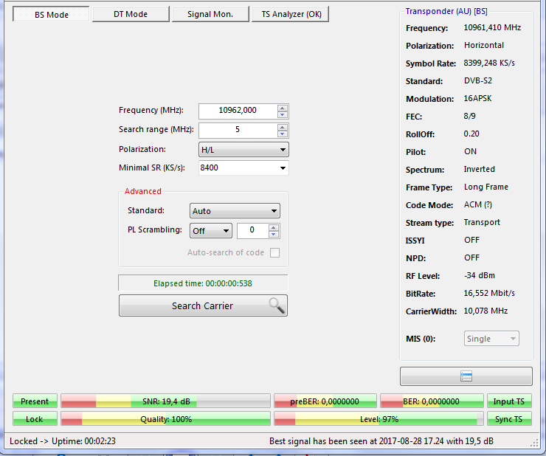Click the Frequency (MHz) input field
The height and width of the screenshot is (456, 546).
click(x=238, y=111)
